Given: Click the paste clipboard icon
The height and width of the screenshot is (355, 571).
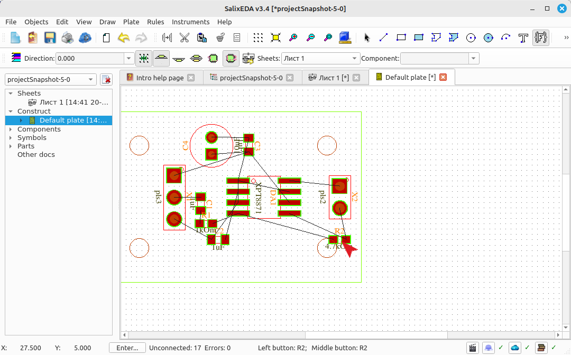Looking at the screenshot, I should [202, 38].
